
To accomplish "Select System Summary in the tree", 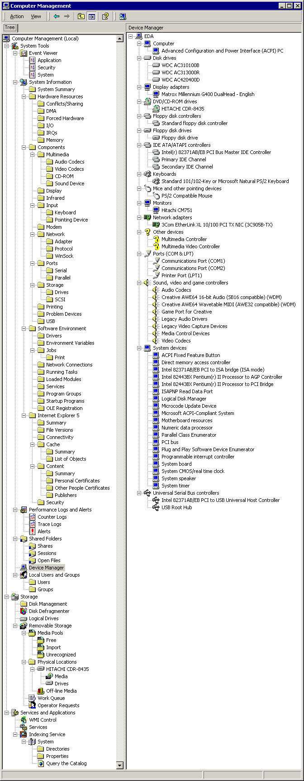I will coord(56,89).
